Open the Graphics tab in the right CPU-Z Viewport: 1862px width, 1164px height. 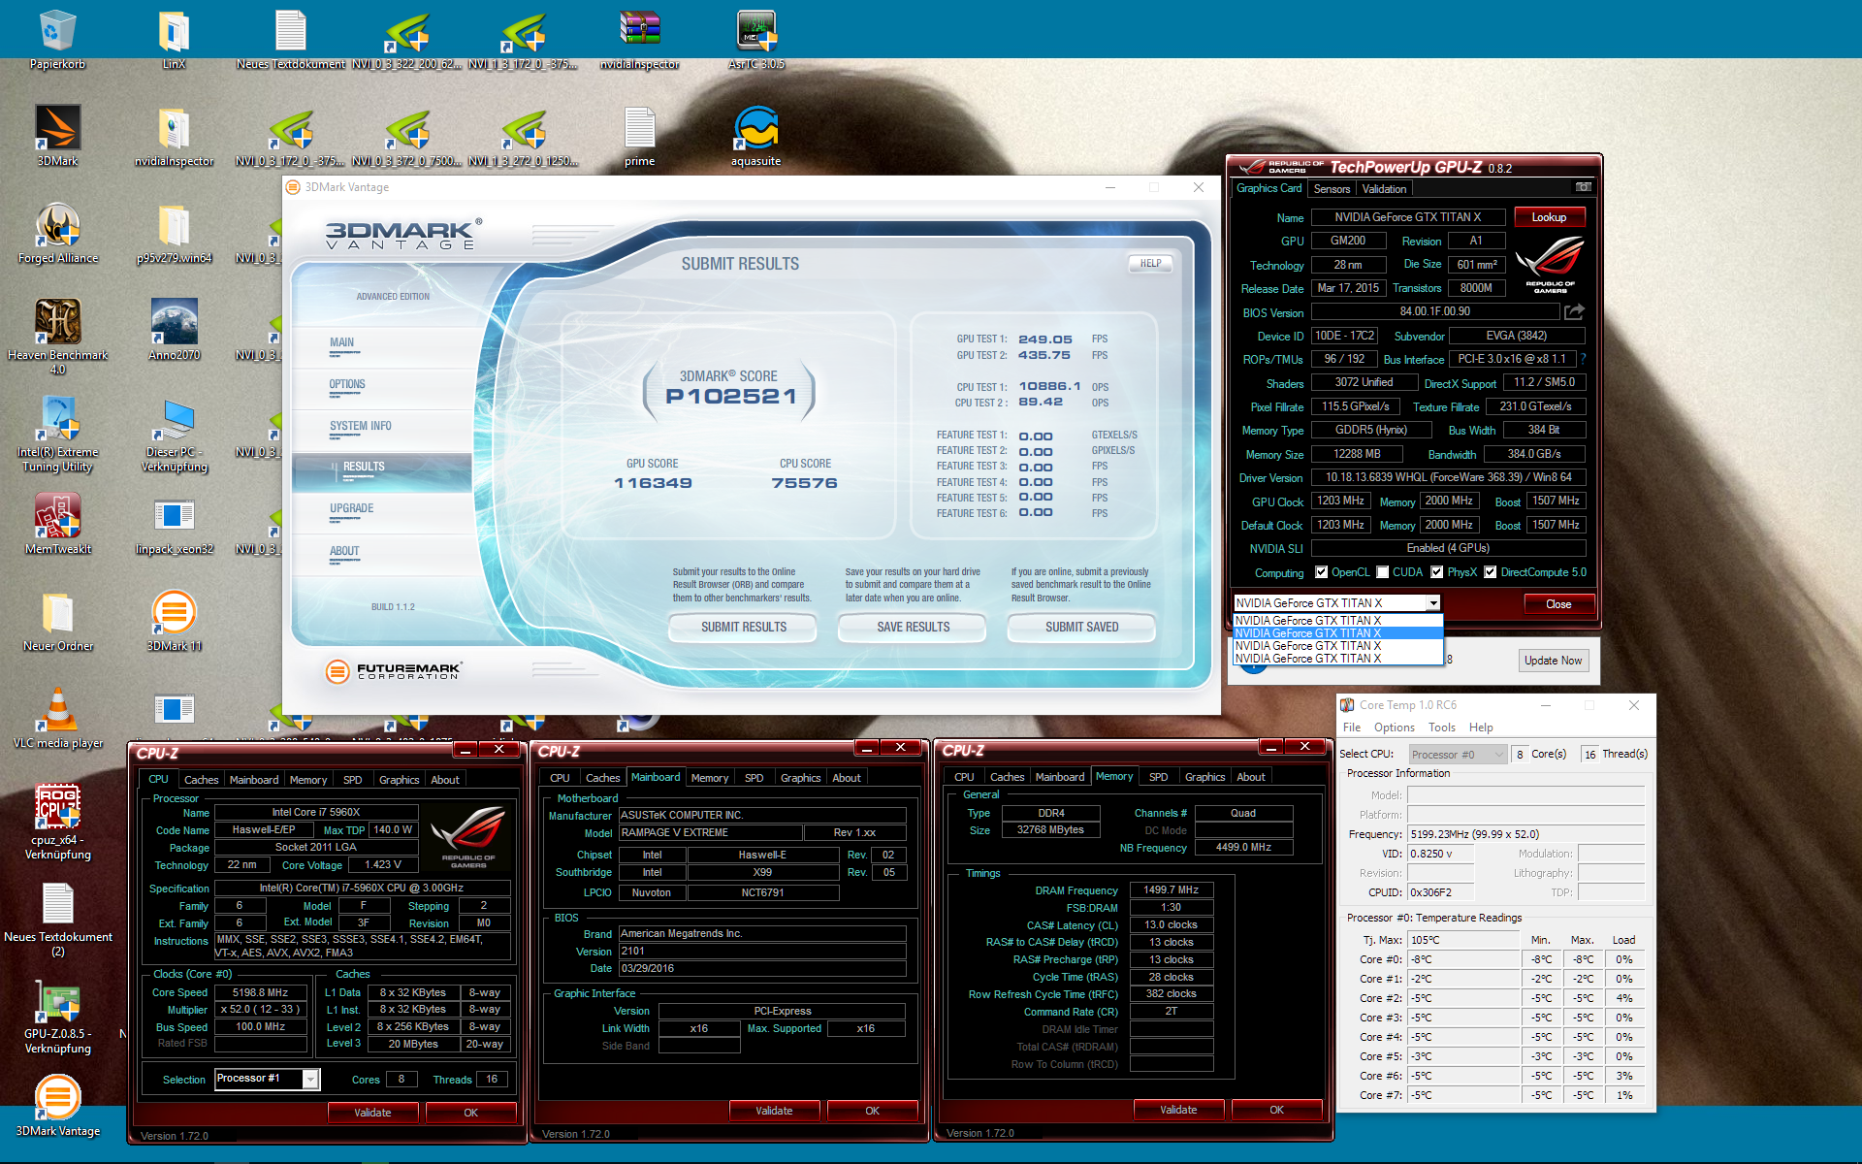pyautogui.click(x=1204, y=777)
